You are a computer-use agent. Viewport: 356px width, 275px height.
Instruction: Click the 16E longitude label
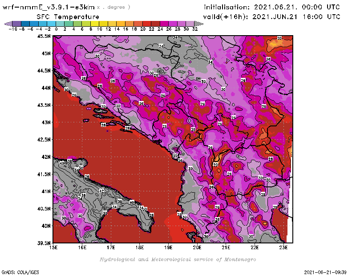click(82, 247)
